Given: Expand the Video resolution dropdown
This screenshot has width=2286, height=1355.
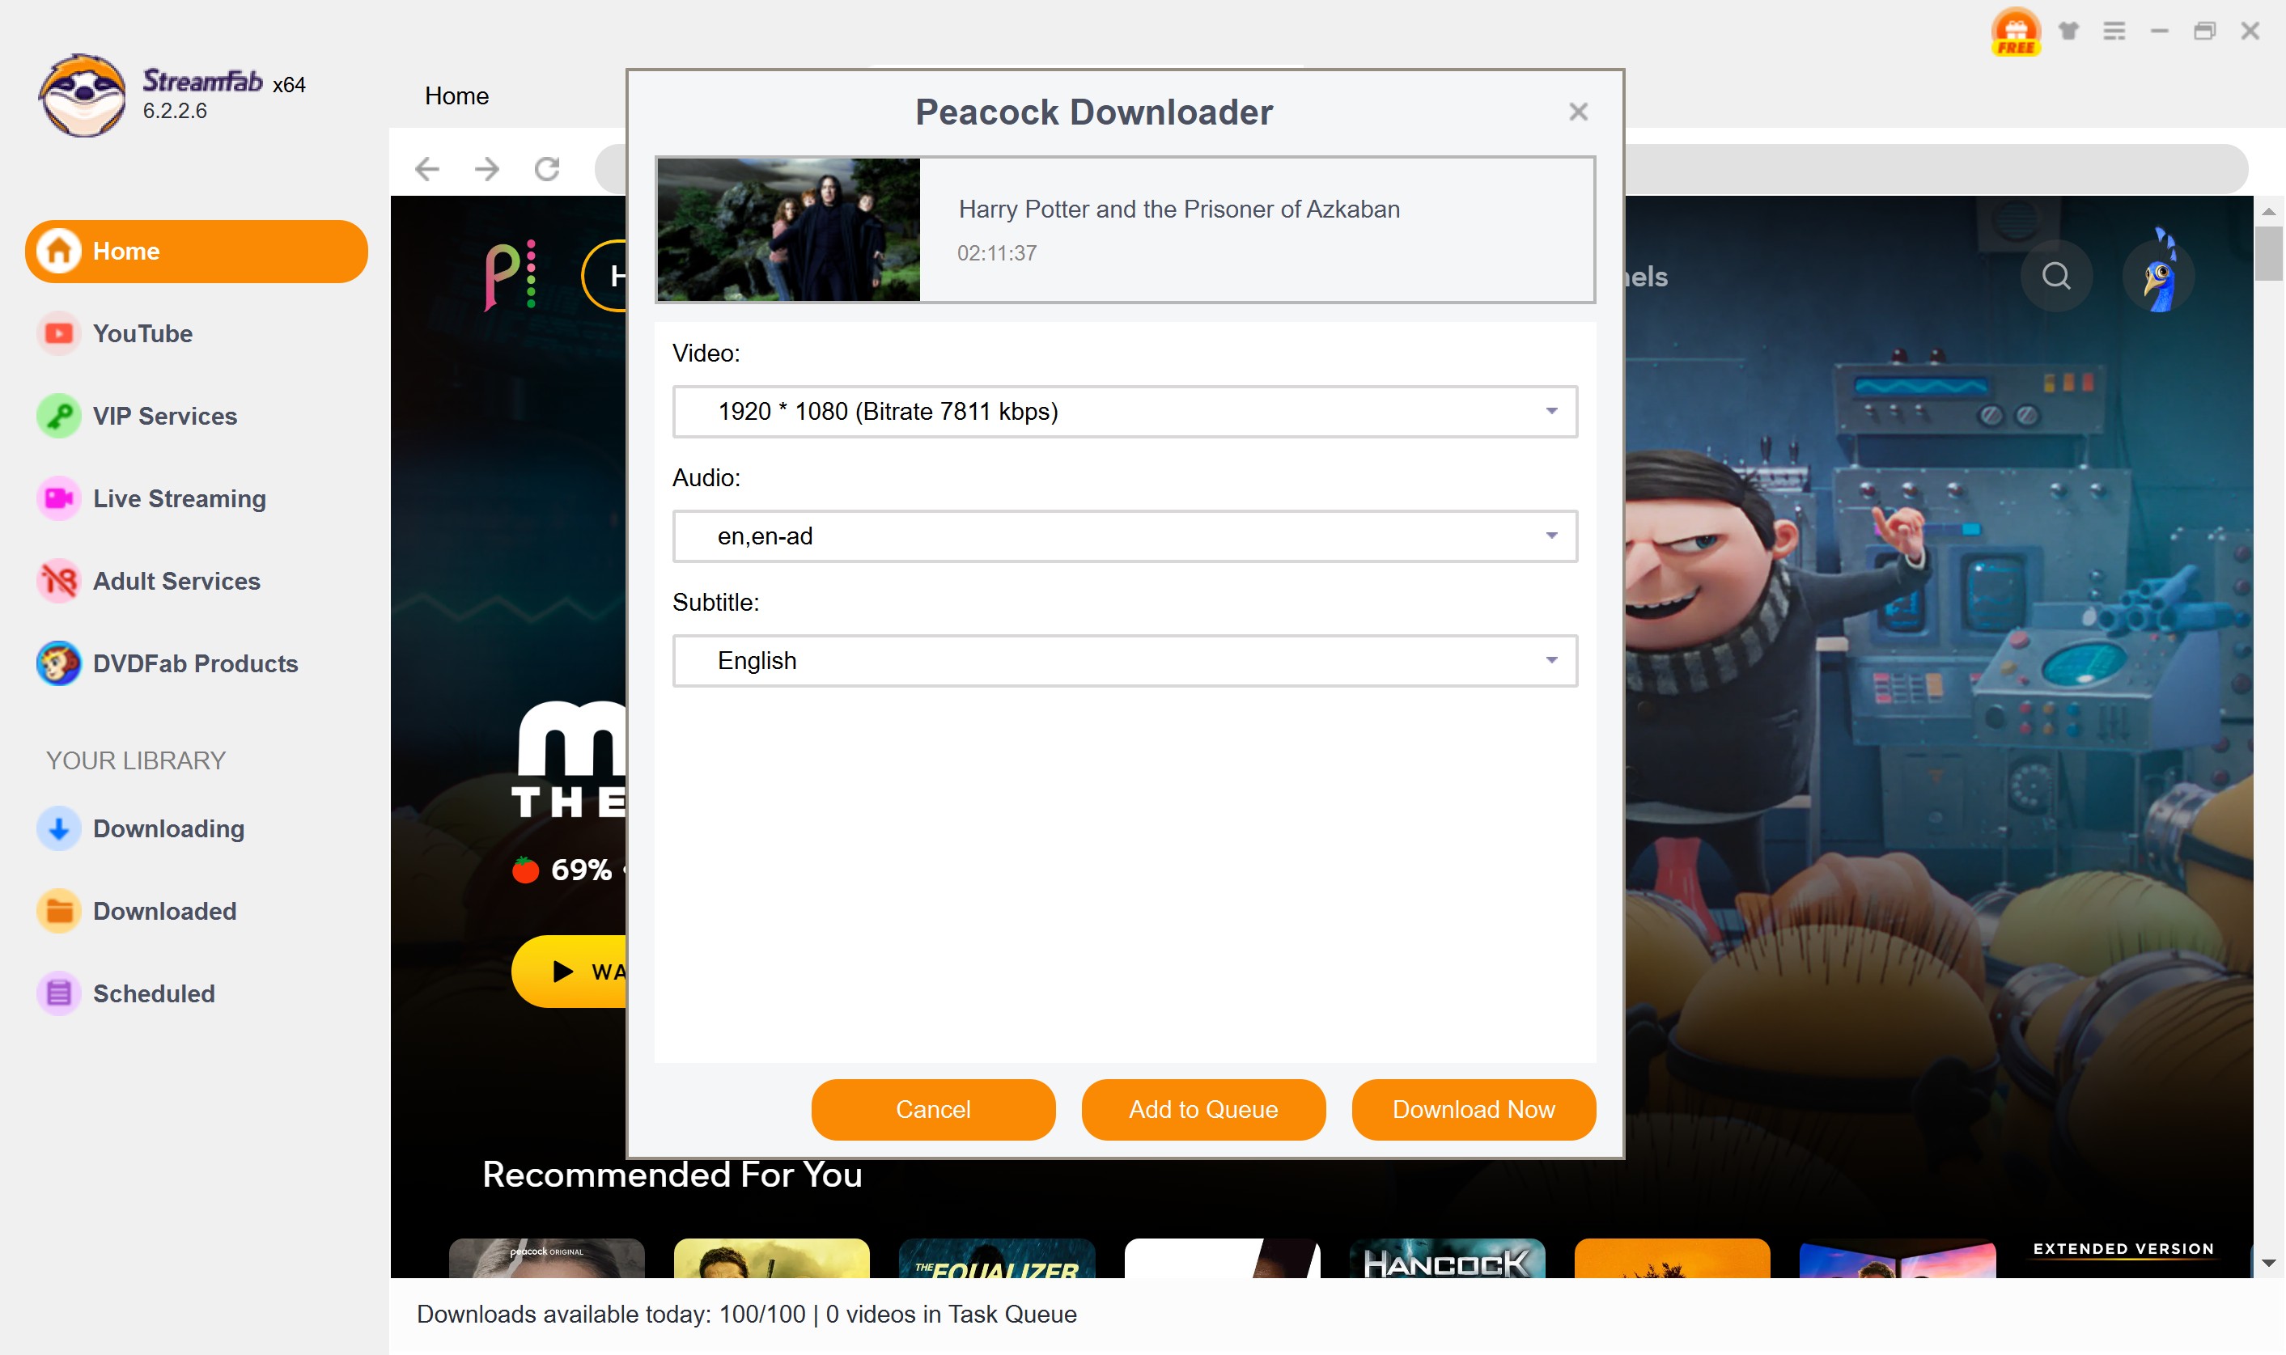Looking at the screenshot, I should tap(1125, 412).
